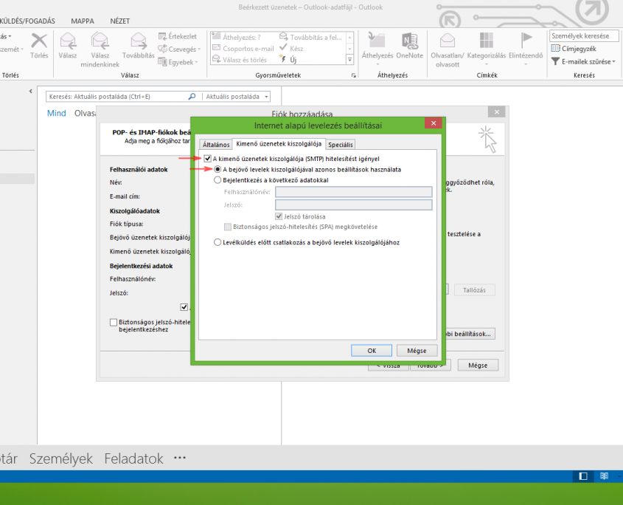The height and width of the screenshot is (505, 623).
Task: Switch to the Speciális tab
Action: [341, 145]
